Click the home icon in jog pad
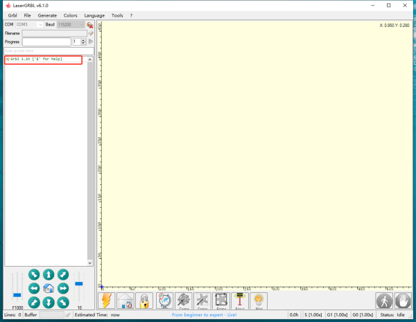This screenshot has width=416, height=322. (49, 288)
